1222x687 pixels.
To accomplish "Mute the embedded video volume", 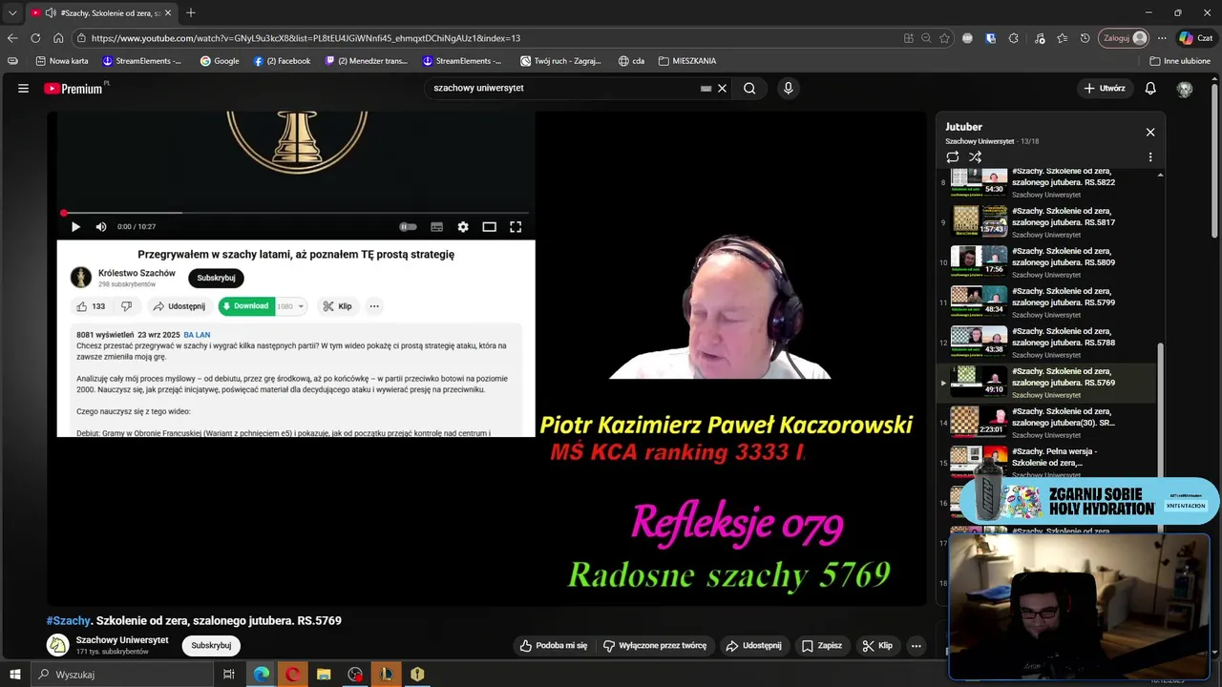I will pos(101,227).
